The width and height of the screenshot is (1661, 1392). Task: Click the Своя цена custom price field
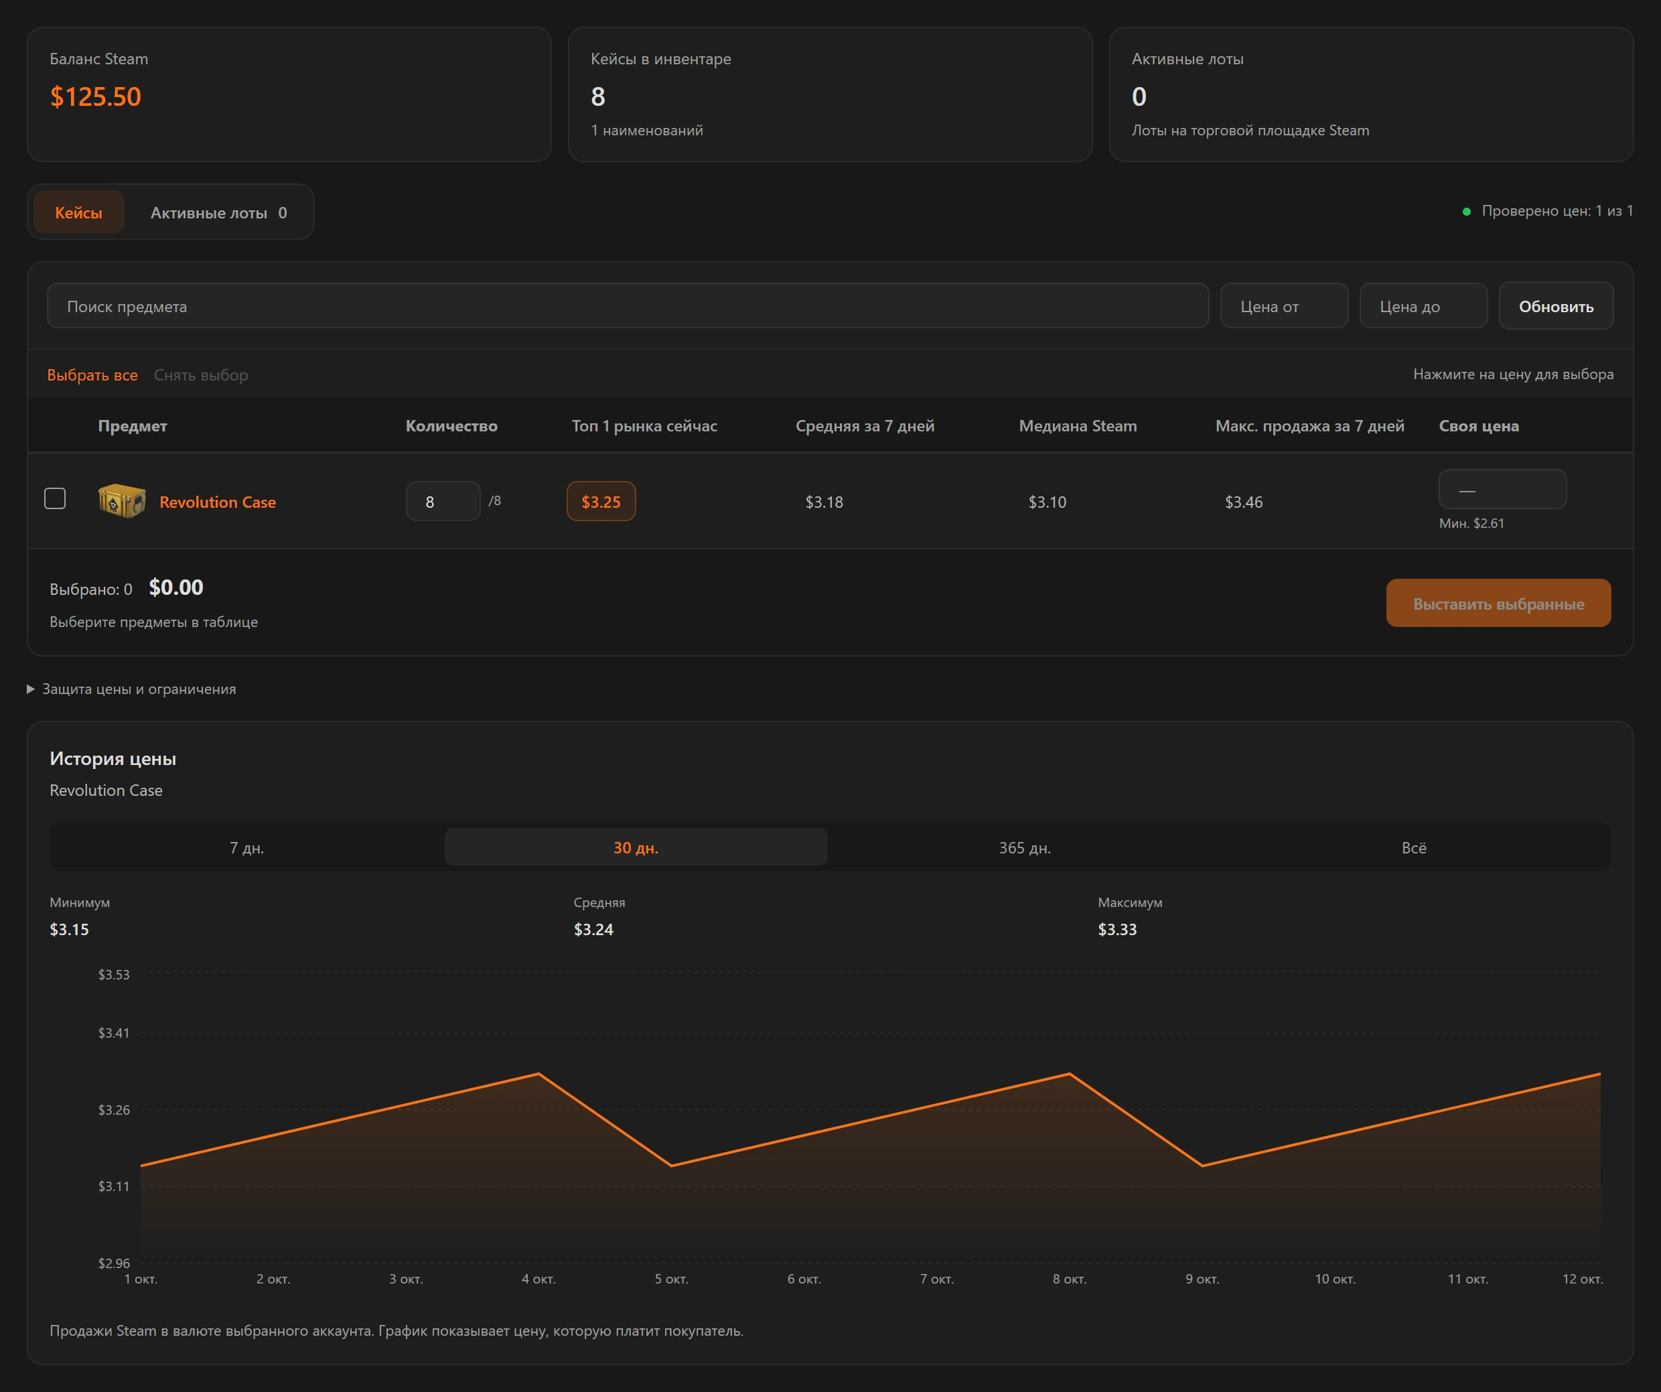coord(1502,490)
